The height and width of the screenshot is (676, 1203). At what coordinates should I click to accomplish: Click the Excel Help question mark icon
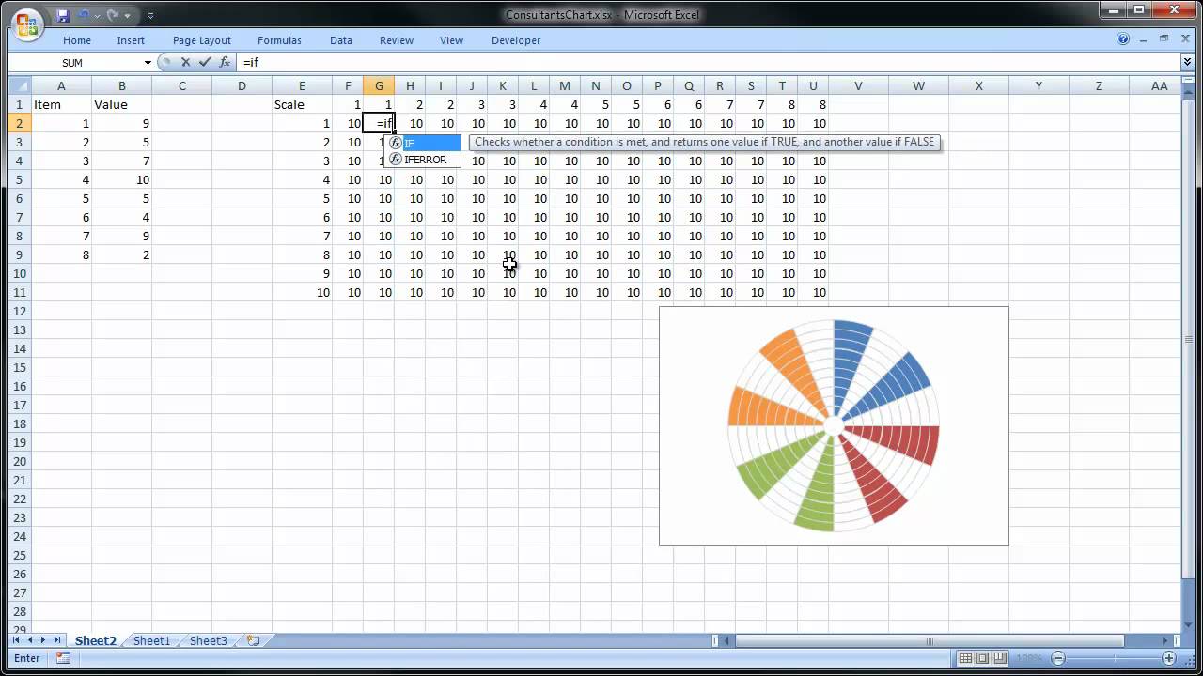1123,39
